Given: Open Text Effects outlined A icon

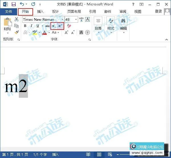Looking at the screenshot, I should (x=25, y=32).
